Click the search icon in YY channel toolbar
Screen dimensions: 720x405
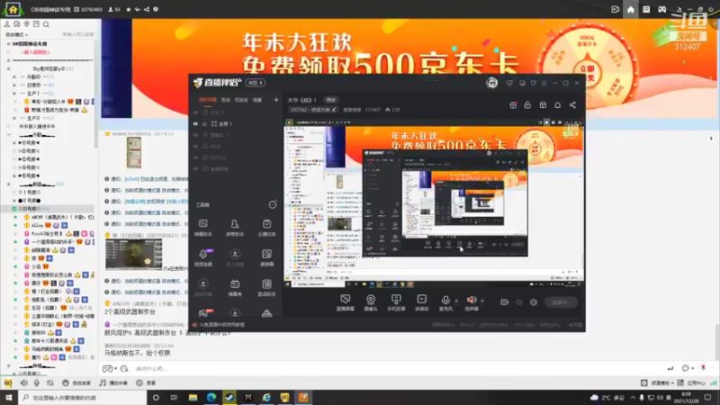(46, 24)
